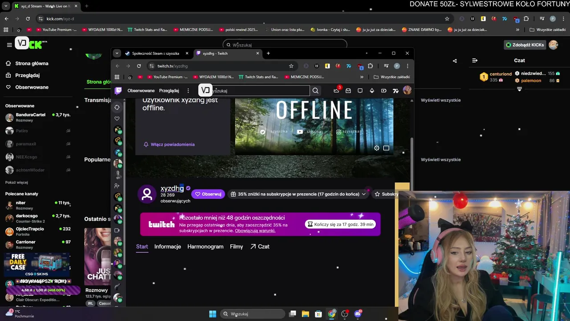The width and height of the screenshot is (570, 321).
Task: Click Windows taskbar search box
Action: [x=253, y=314]
